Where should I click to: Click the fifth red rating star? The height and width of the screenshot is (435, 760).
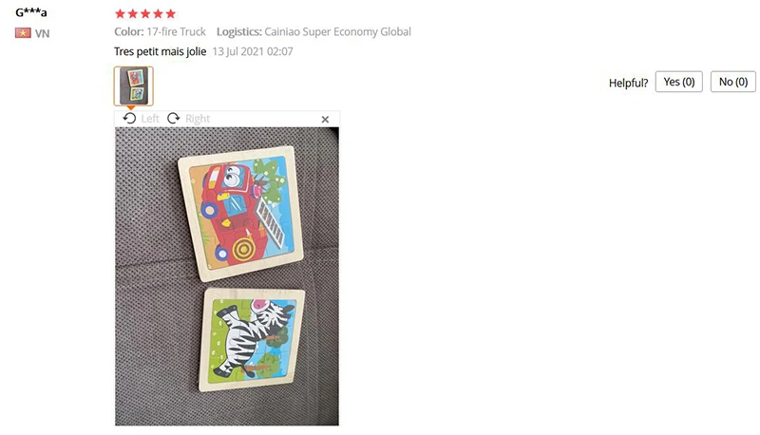[171, 13]
